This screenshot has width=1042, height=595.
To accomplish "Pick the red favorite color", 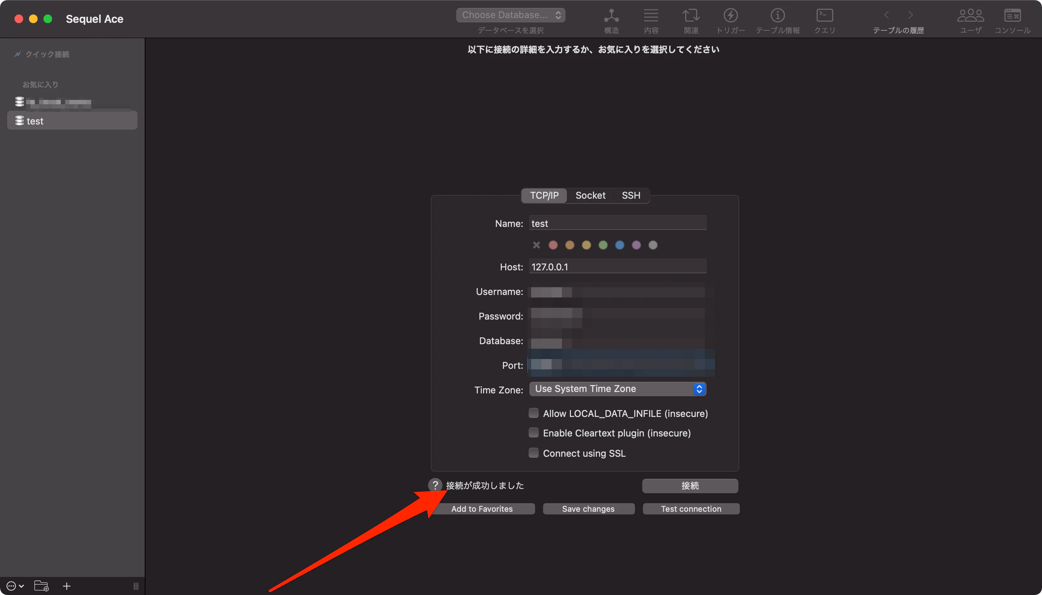I will pos(553,245).
